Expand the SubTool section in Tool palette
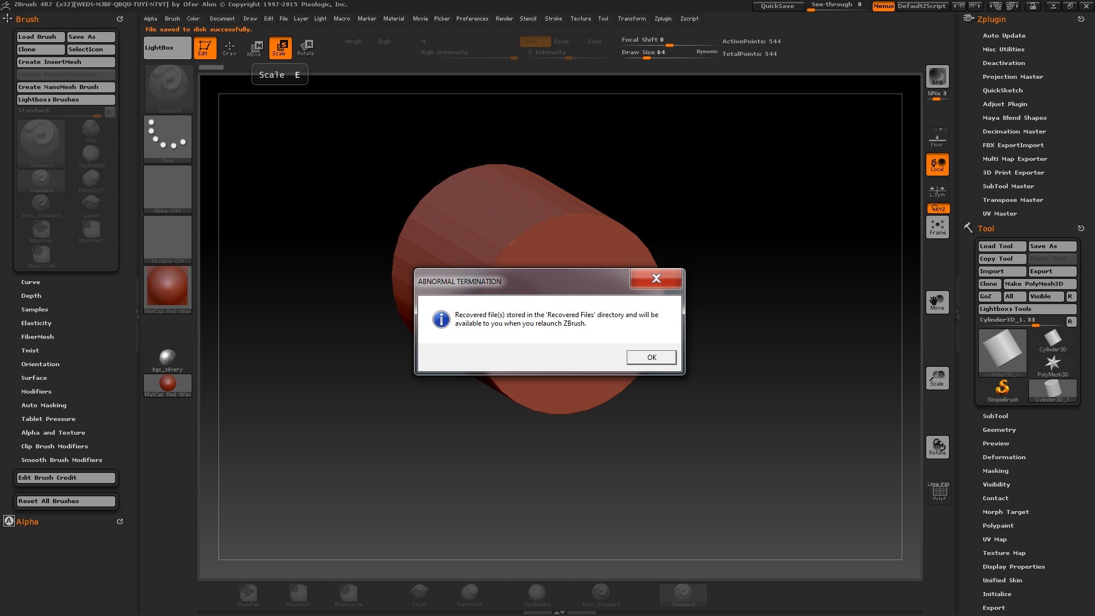Viewport: 1095px width, 616px height. coord(995,416)
